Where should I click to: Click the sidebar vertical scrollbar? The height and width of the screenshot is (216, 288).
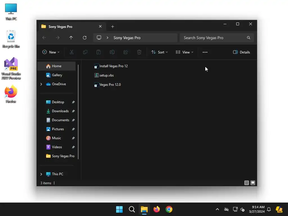[x=78, y=112]
